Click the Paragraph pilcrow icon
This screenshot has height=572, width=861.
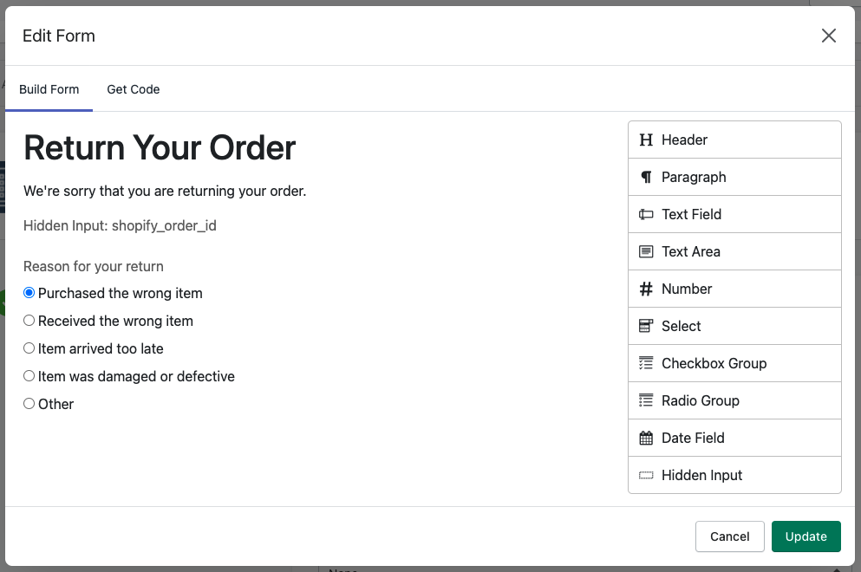pyautogui.click(x=646, y=178)
